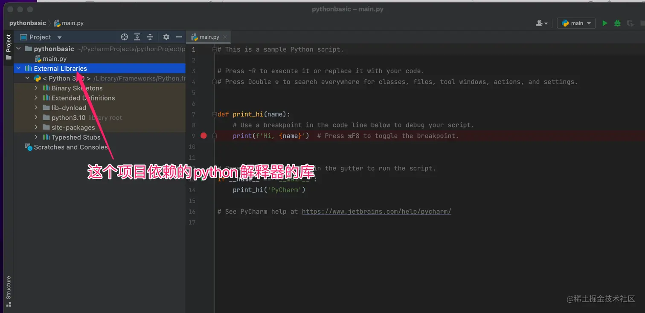The height and width of the screenshot is (313, 645).
Task: Click the Binary Skeletons library icon
Action: click(x=46, y=88)
